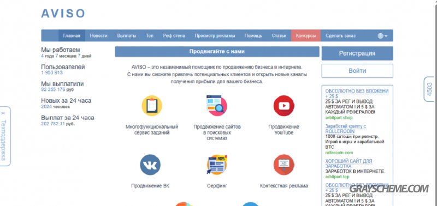The image size is (437, 206).
Task: Click the contextual advertising billboard icon
Action: tap(284, 165)
